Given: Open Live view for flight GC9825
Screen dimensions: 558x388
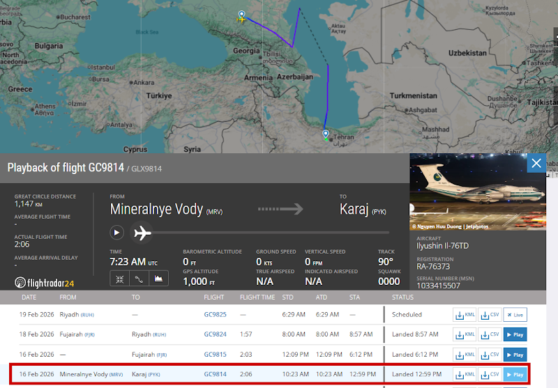Looking at the screenshot, I should (x=515, y=315).
